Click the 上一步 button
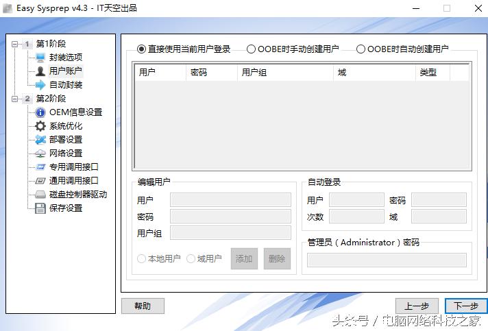 tap(417, 306)
